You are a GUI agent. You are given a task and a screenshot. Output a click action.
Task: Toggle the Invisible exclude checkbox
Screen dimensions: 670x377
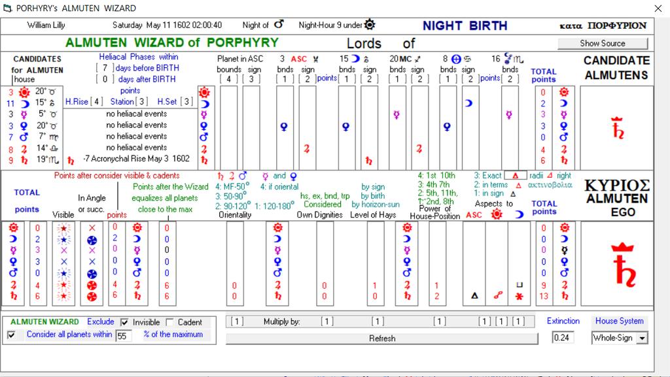coord(124,322)
